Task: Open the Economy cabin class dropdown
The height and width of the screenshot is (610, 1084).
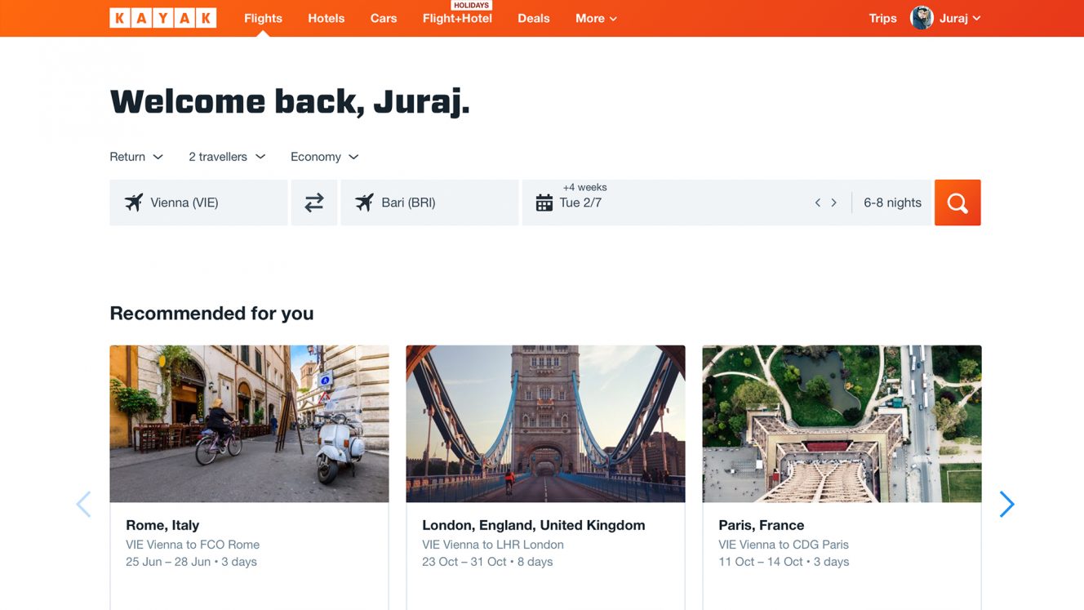Action: tap(325, 157)
